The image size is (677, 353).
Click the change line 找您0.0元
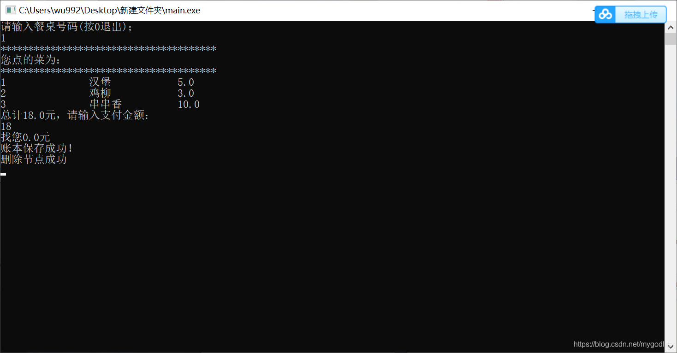(x=25, y=137)
